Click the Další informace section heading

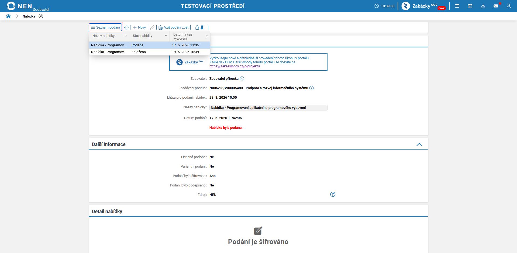pos(109,144)
